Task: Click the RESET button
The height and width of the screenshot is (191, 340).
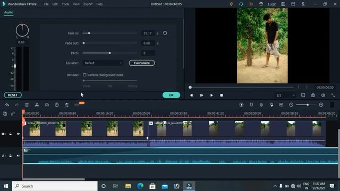Action: click(13, 95)
